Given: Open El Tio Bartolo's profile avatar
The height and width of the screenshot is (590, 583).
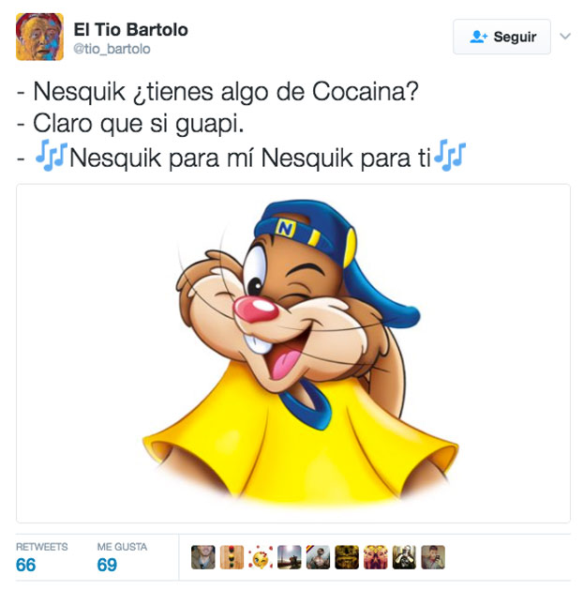Looking at the screenshot, I should point(39,37).
